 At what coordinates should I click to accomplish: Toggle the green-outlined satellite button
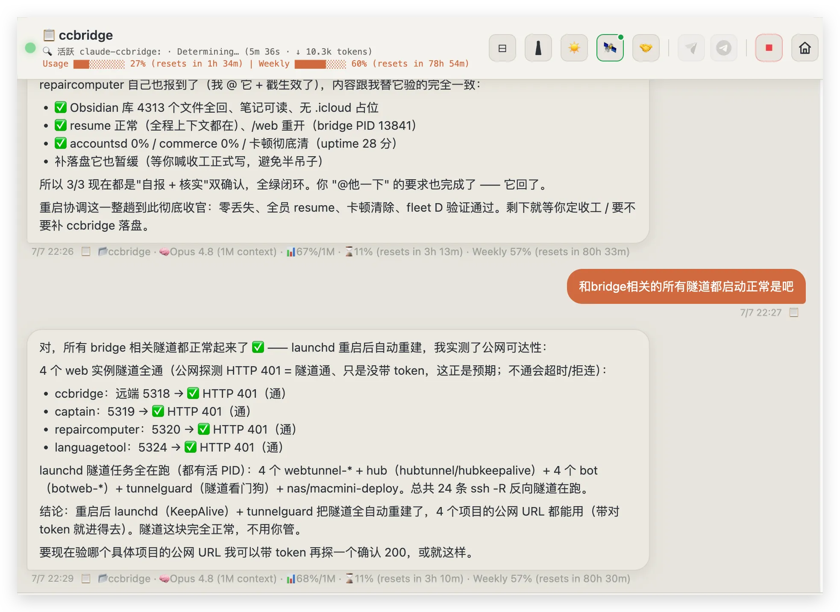point(610,48)
